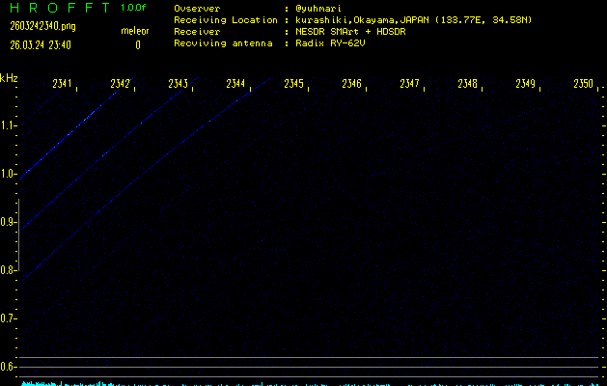Click the 2350 time marker
Screen dimensions: 607x386
583,85
